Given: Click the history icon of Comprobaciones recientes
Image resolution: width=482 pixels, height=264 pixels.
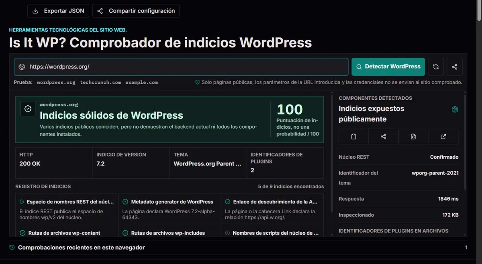Looking at the screenshot, I should coord(12,248).
